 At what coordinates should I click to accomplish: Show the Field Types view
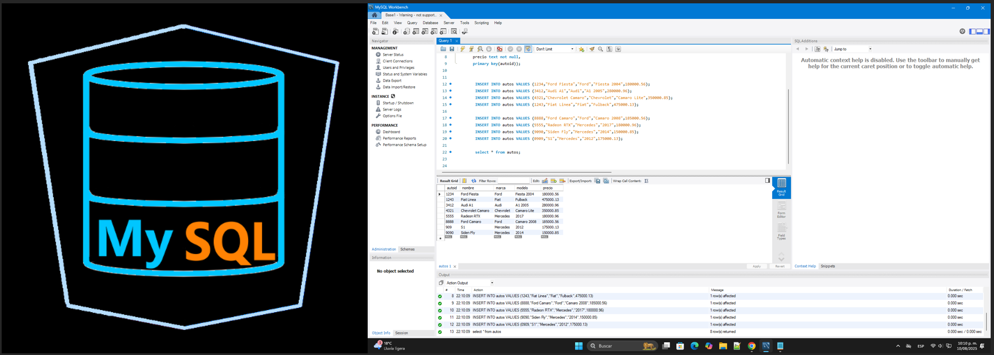click(782, 232)
